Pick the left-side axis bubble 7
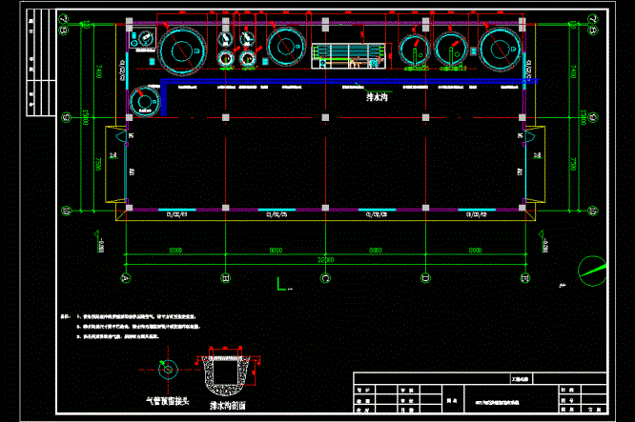This screenshot has height=422, width=635. 65,19
